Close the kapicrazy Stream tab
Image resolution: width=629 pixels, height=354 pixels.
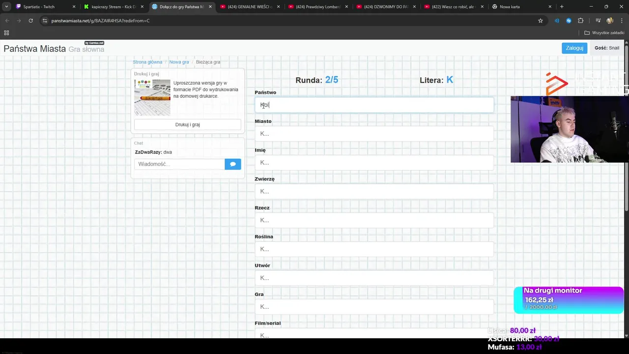(142, 7)
